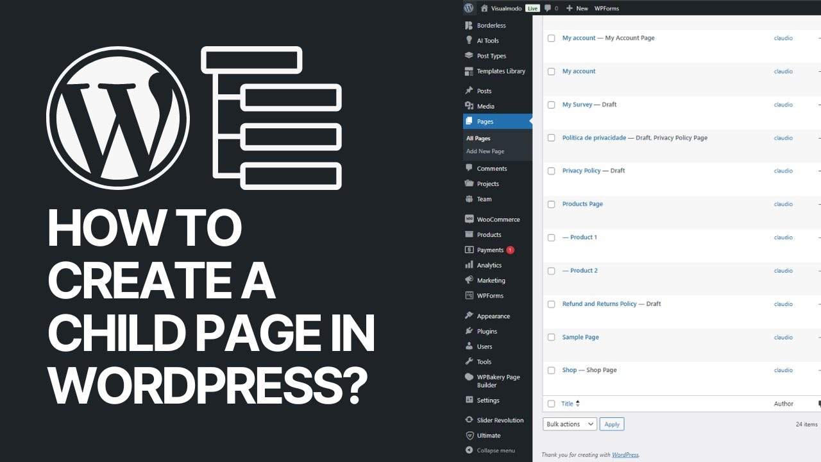Open the WooCommerce menu label
This screenshot has height=462, width=821.
[x=498, y=219]
